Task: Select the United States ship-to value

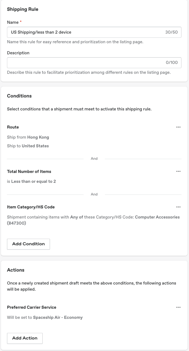Action: pyautogui.click(x=35, y=146)
